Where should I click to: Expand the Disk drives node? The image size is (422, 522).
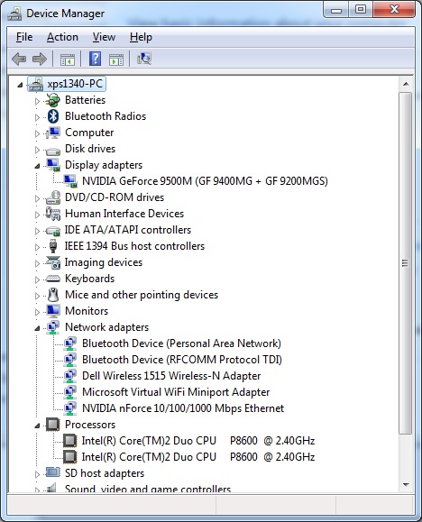[37, 150]
